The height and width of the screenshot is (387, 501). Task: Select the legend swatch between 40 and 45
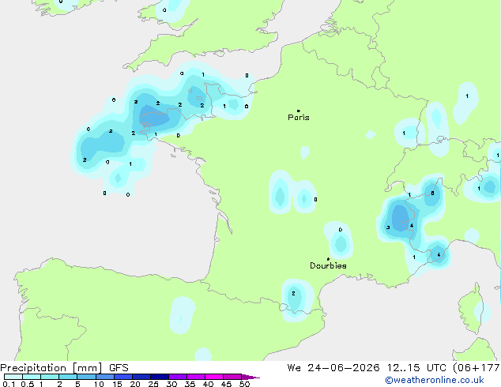[x=214, y=377]
